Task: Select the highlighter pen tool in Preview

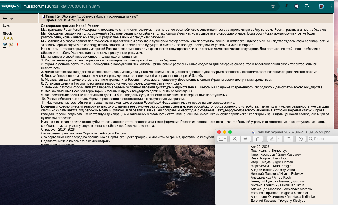Action: (x=271, y=139)
